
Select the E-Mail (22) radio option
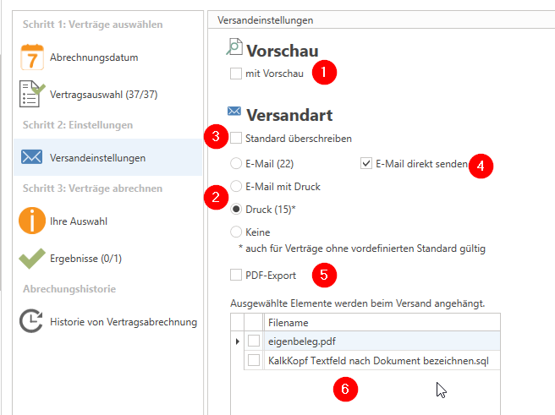236,163
